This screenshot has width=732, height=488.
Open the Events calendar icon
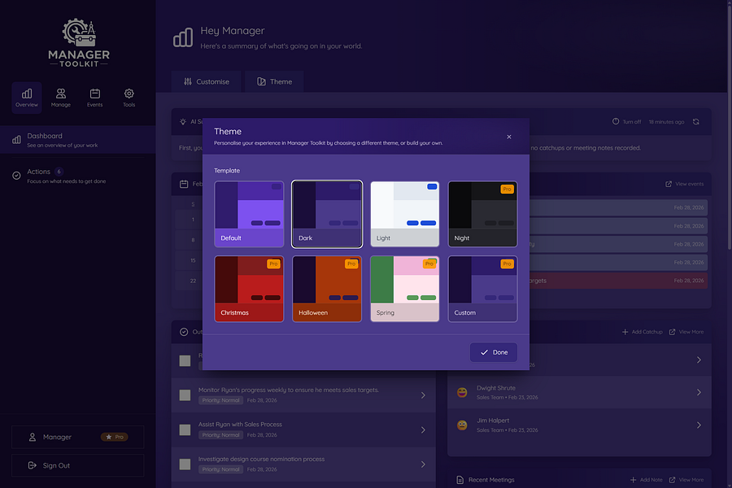click(94, 94)
